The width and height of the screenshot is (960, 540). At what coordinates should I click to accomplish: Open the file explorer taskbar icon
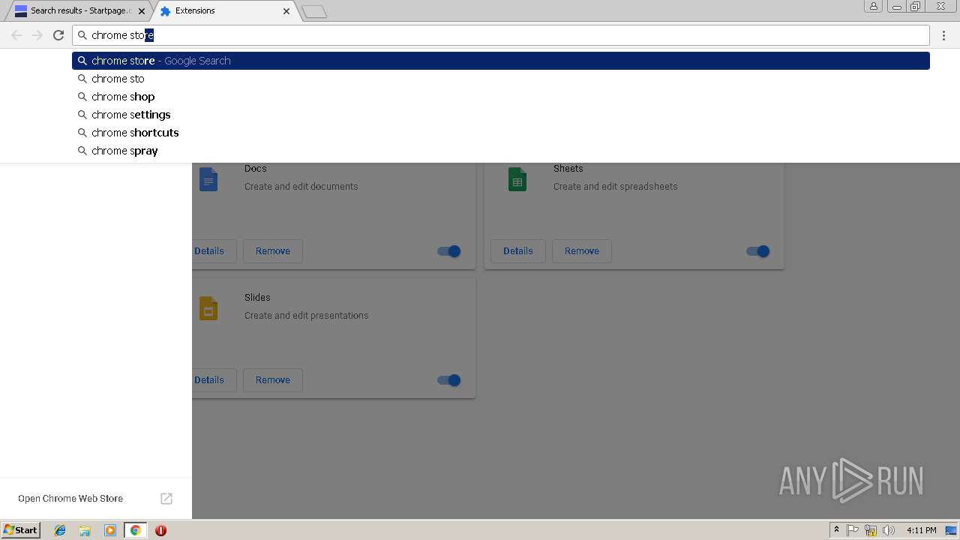point(85,530)
